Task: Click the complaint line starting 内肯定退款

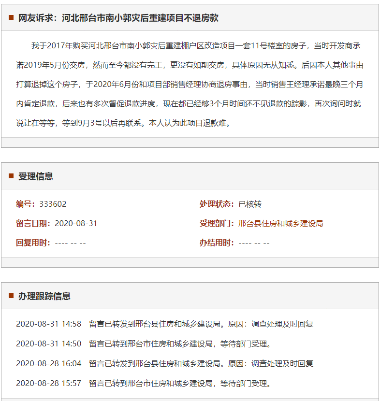Action: pos(189,103)
